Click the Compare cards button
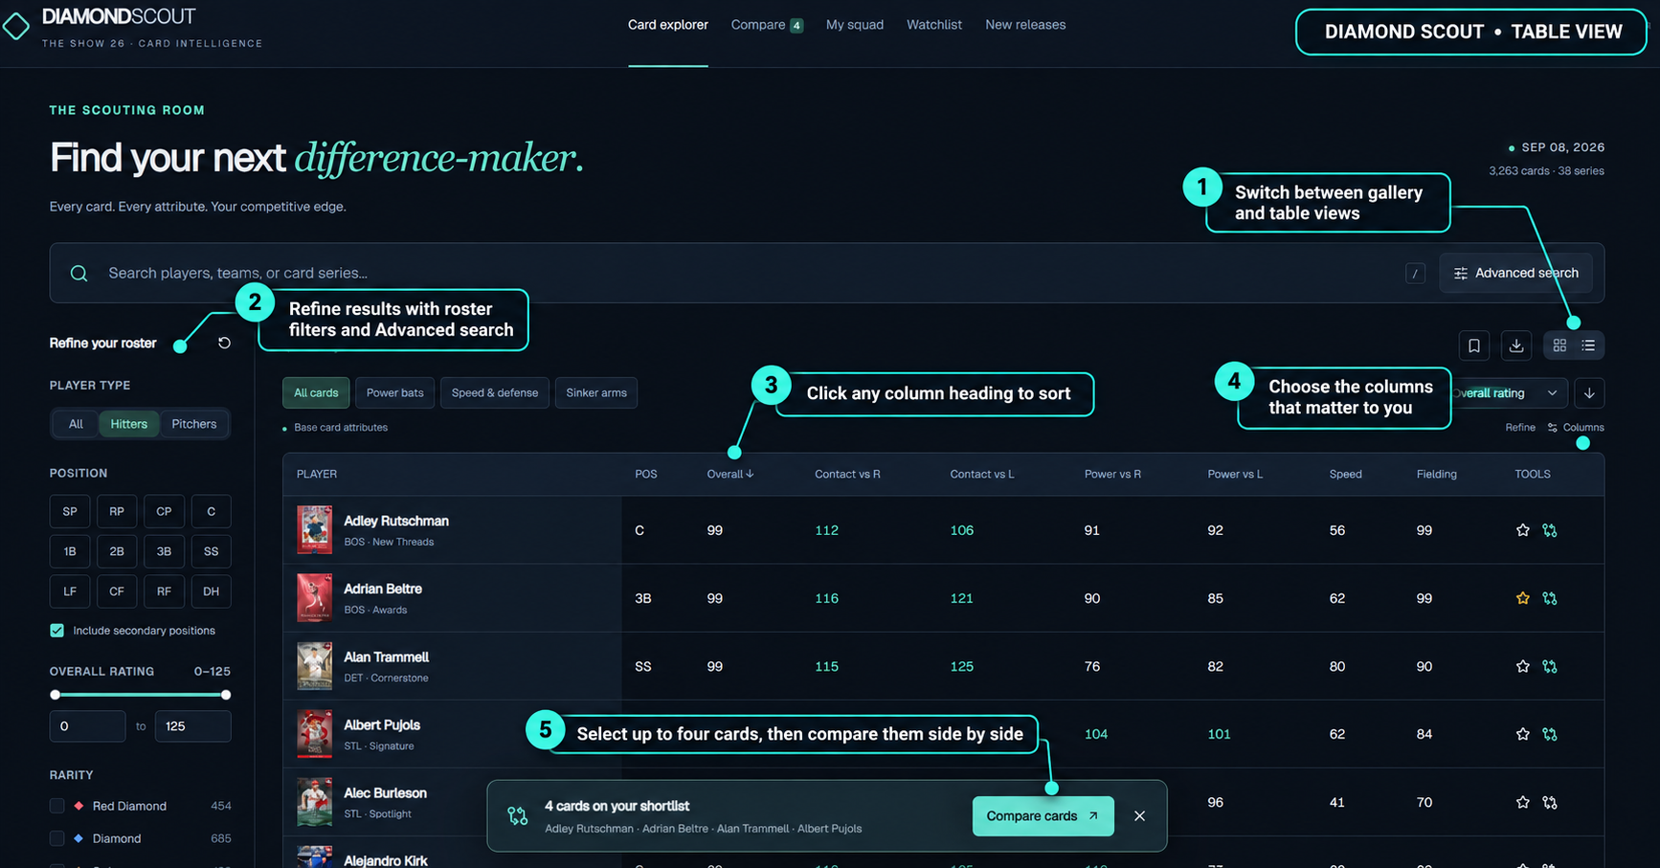 1043,816
